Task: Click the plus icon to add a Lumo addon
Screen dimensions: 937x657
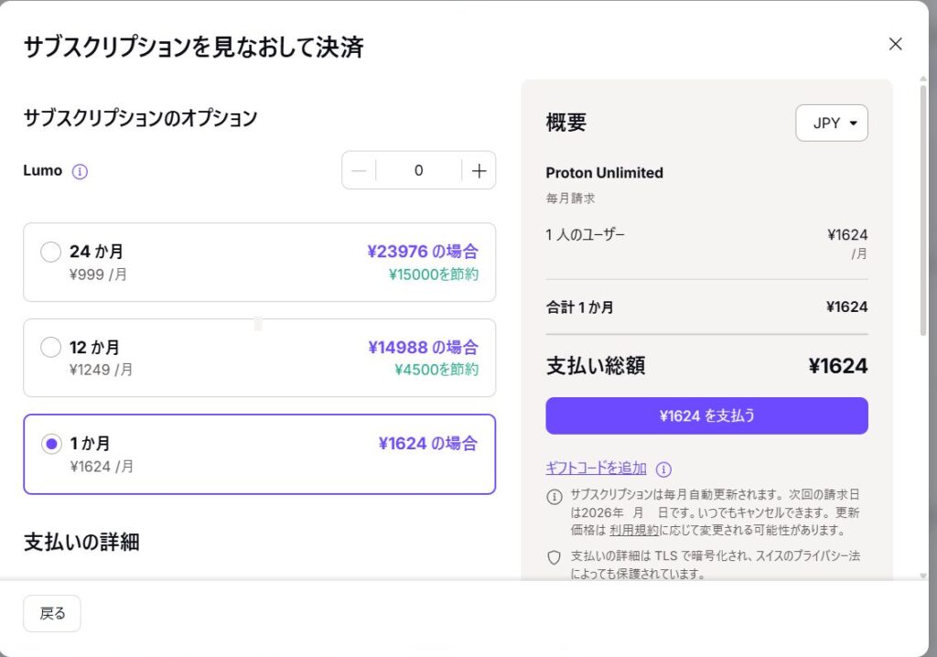Action: pyautogui.click(x=479, y=170)
